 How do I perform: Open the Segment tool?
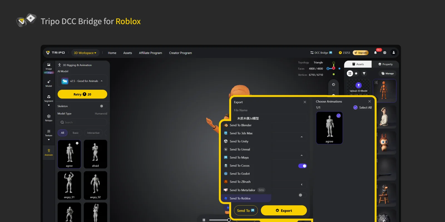49,99
